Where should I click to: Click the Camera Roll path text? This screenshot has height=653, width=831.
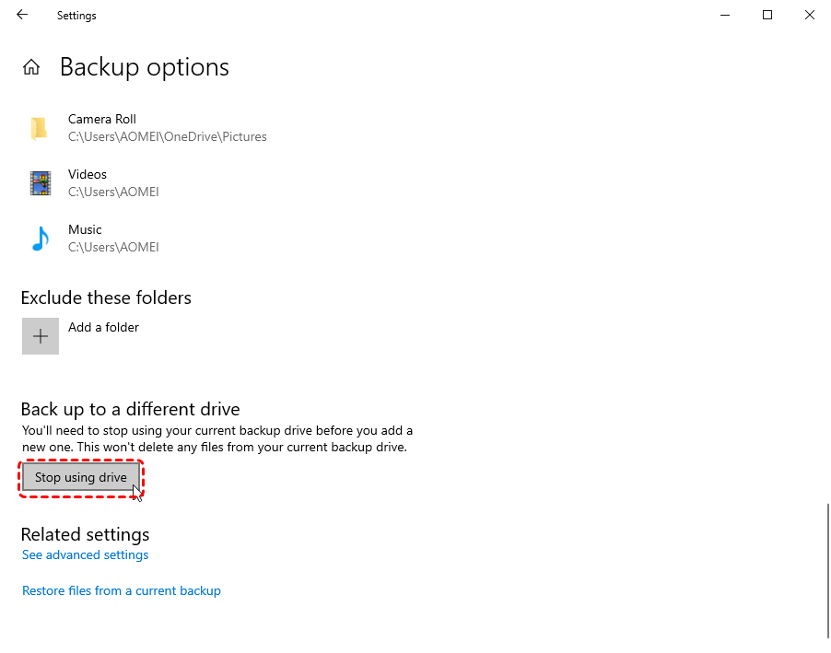[168, 136]
